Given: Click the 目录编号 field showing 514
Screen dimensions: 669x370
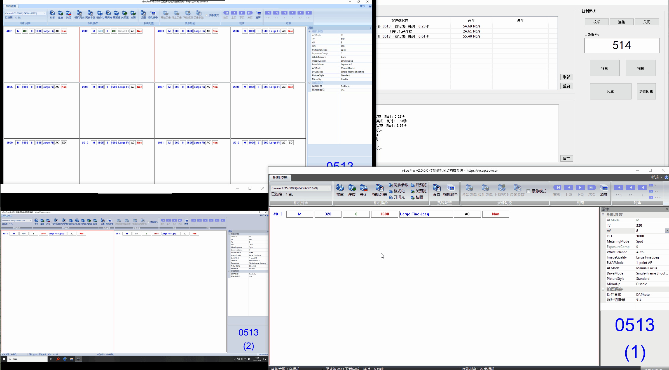Looking at the screenshot, I should point(622,46).
